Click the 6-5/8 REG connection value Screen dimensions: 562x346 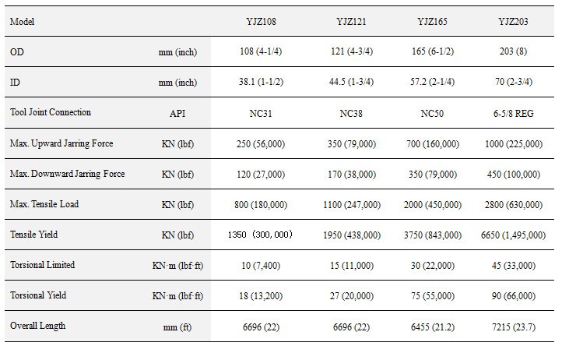pyautogui.click(x=513, y=113)
